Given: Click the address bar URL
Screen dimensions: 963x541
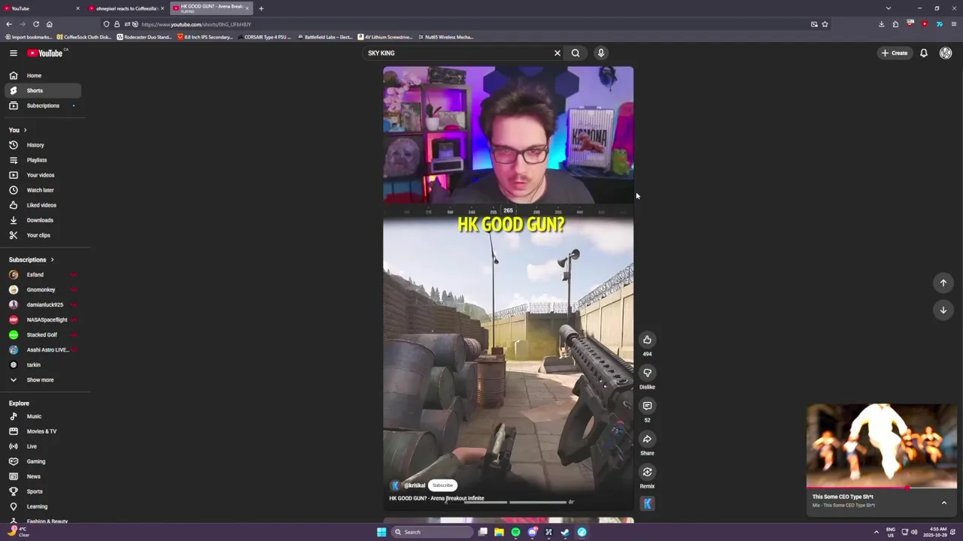Looking at the screenshot, I should 196,24.
